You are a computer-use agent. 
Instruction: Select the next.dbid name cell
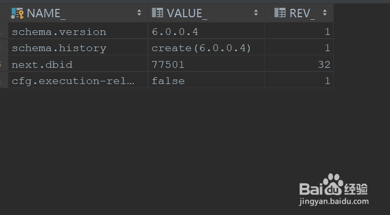(x=42, y=65)
